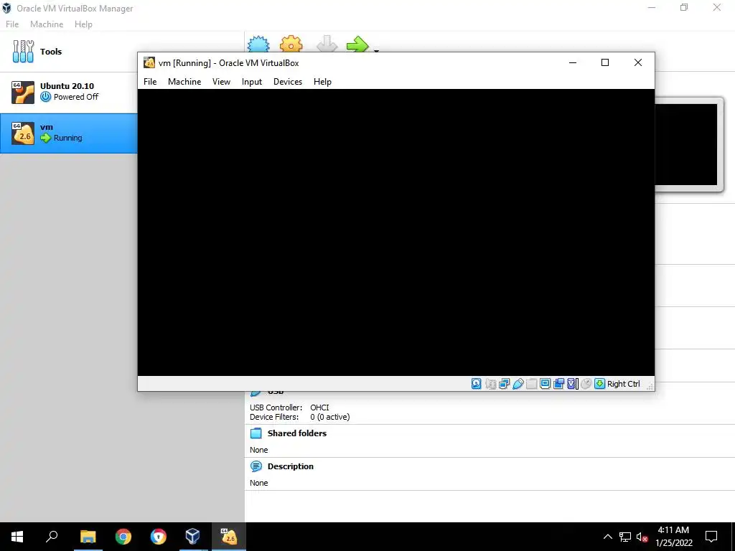Click inside the black vm guest display

[x=395, y=232]
